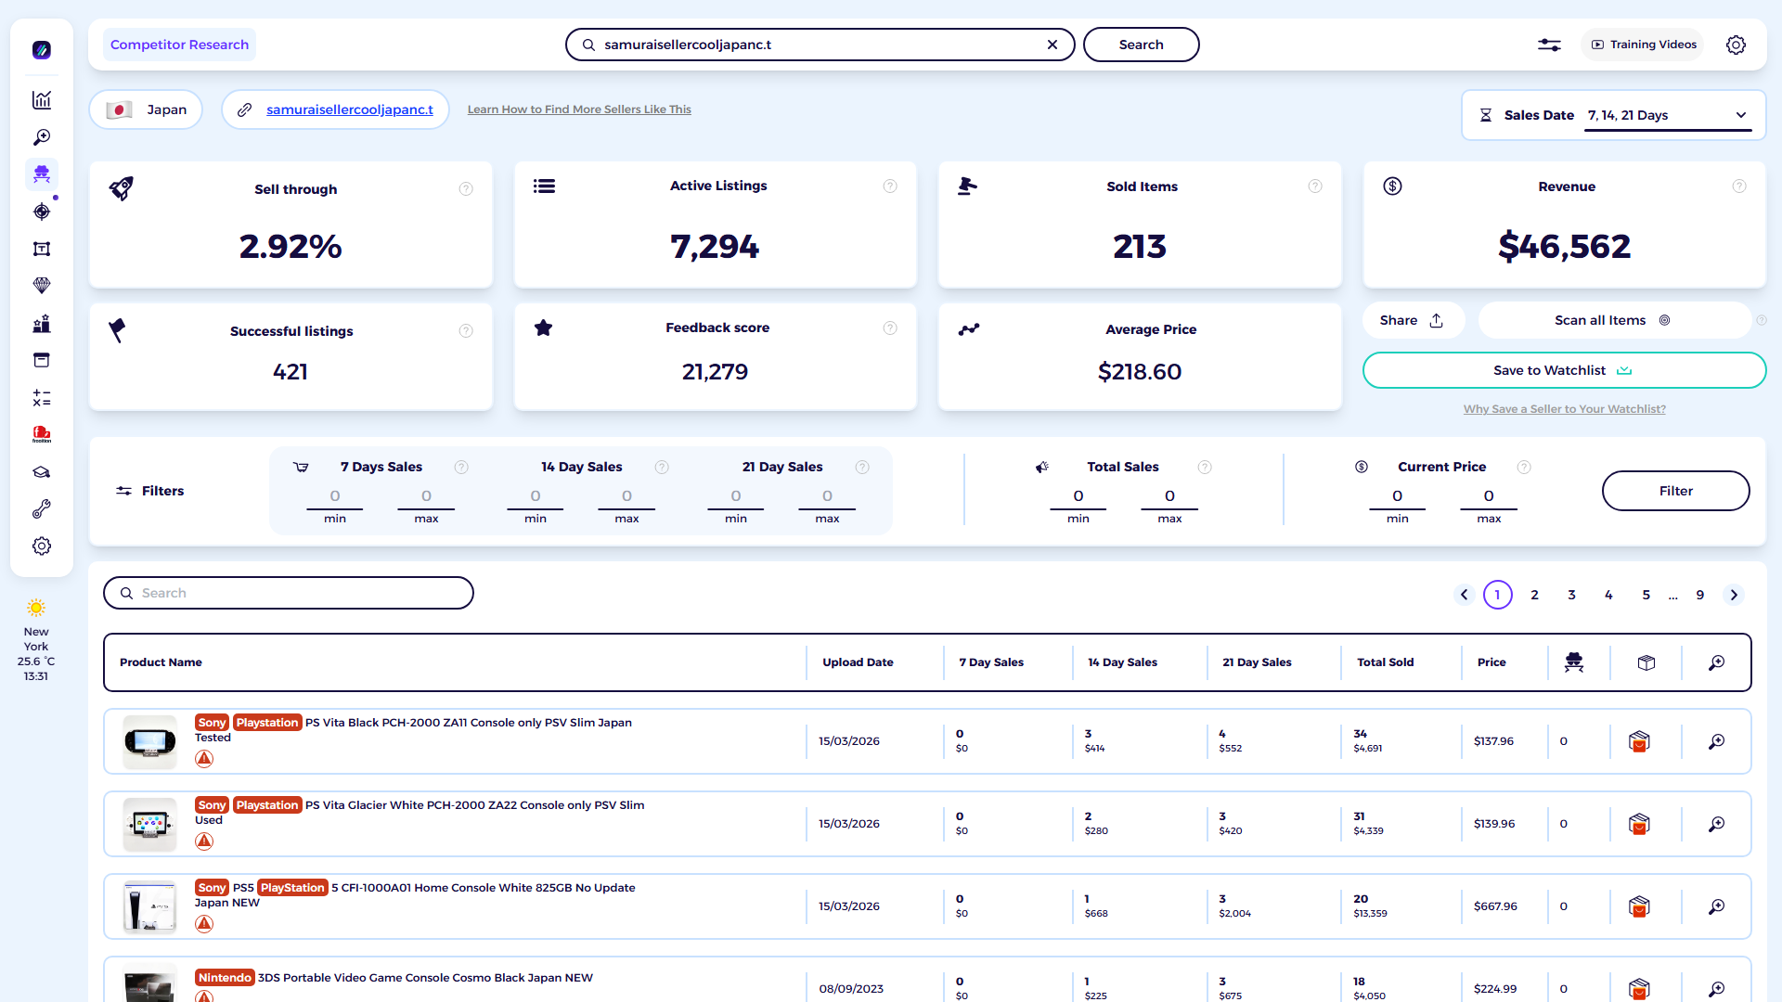Sort by Total Sold column header

click(1385, 662)
